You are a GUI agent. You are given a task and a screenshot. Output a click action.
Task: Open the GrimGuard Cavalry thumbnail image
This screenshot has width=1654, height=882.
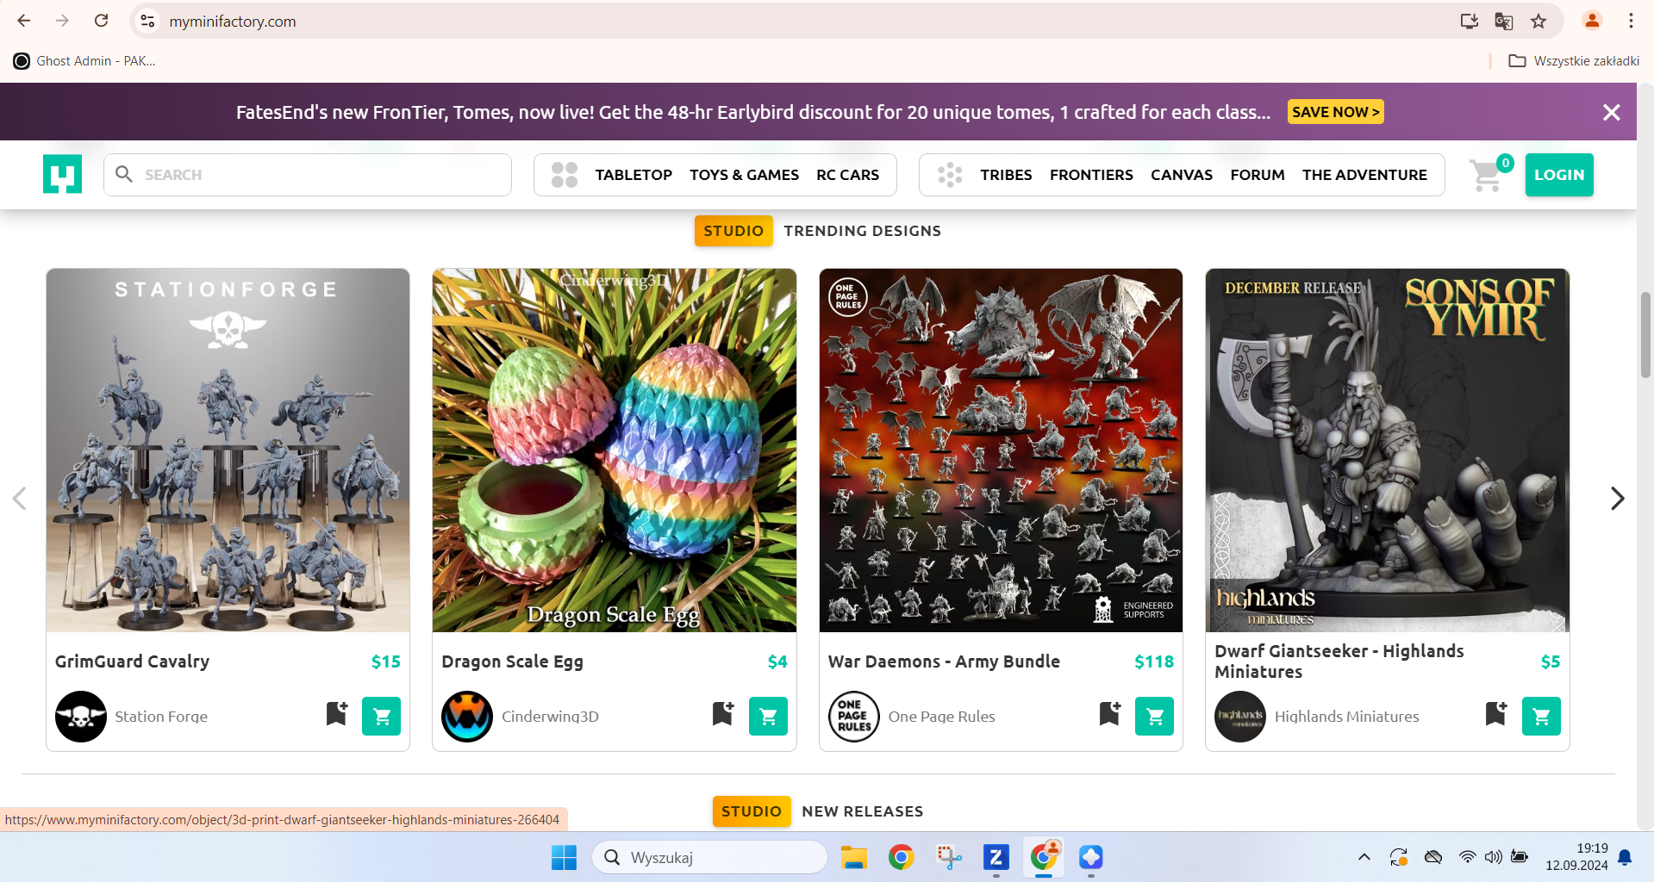click(228, 450)
